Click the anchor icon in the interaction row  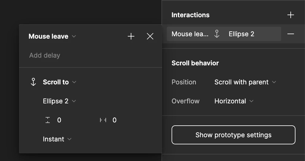point(217,34)
